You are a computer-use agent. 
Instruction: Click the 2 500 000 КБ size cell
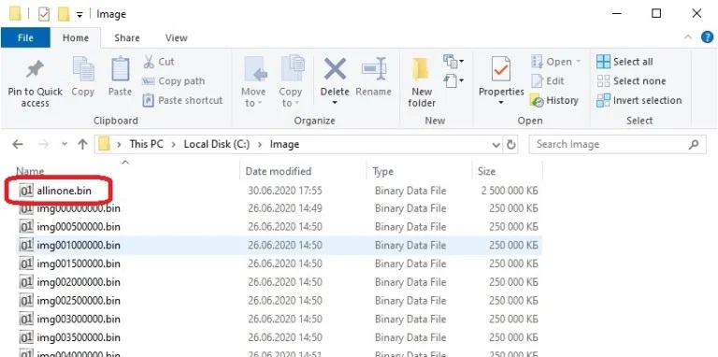(x=510, y=191)
